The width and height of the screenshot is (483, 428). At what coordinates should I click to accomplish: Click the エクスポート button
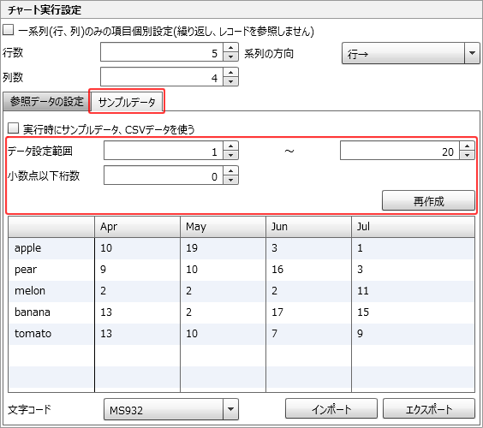429,408
